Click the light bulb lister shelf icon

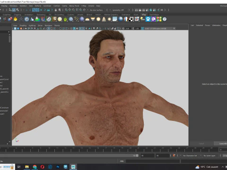pos(142,19)
